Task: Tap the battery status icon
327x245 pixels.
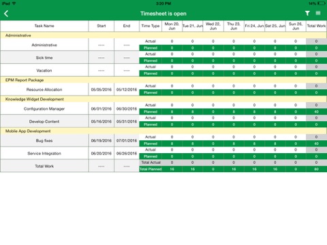Action: coord(322,3)
